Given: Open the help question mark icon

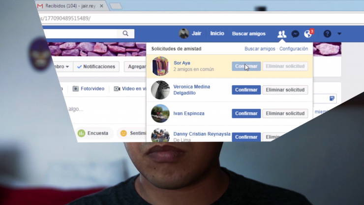Looking at the screenshot, I should pos(327,34).
